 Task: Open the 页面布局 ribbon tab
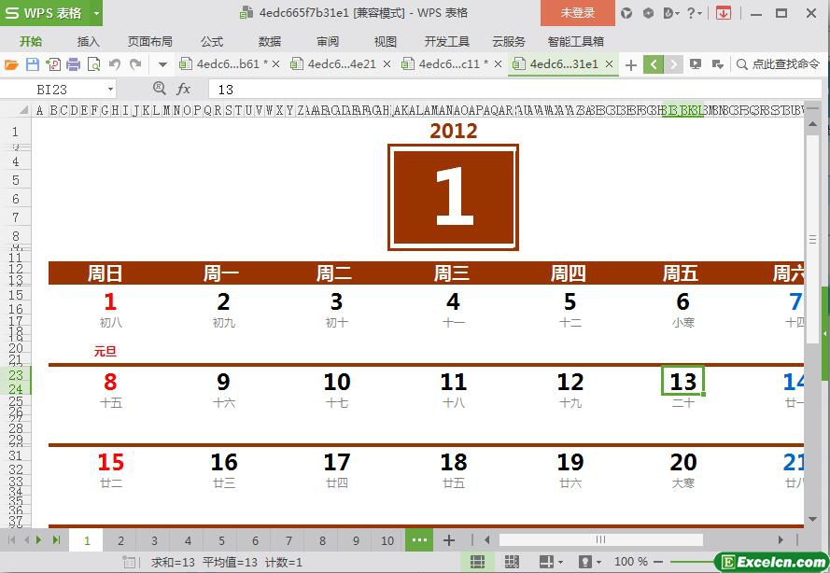(x=149, y=41)
